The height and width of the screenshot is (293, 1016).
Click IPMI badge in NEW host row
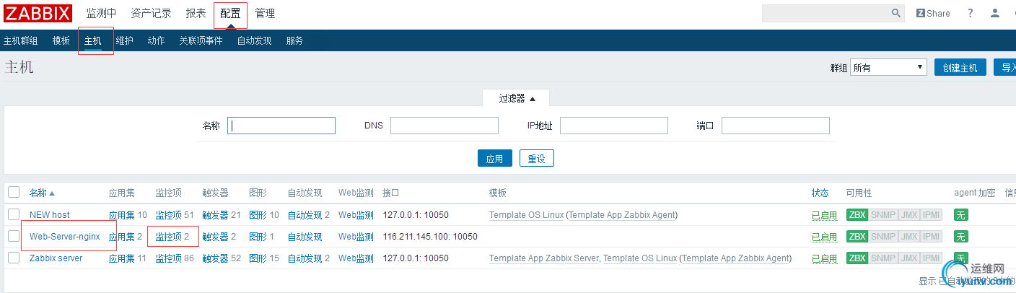(932, 214)
